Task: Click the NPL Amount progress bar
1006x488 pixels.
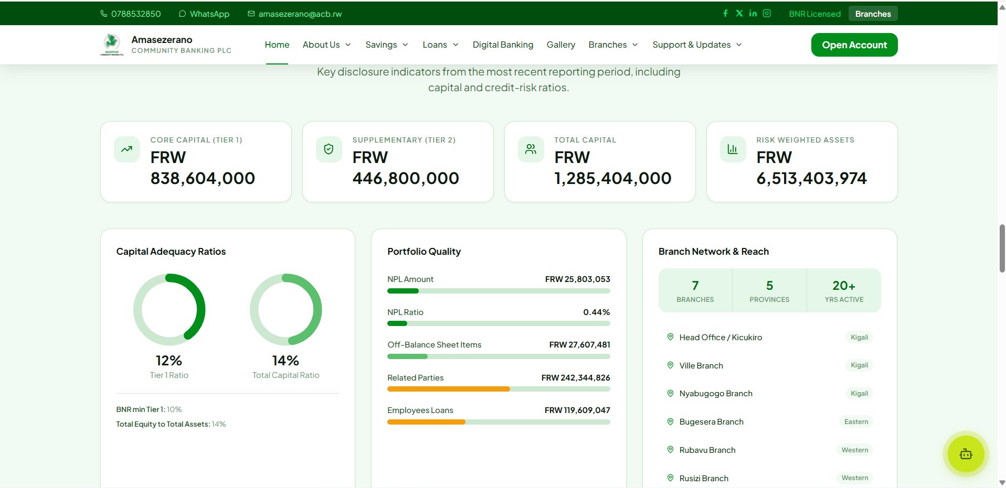Action: tap(499, 291)
